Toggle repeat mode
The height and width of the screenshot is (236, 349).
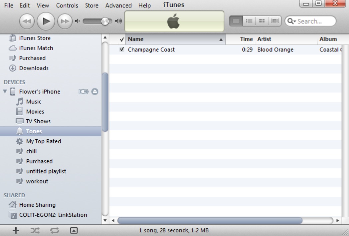(54, 230)
